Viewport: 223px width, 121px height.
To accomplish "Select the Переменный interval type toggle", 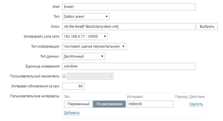I will 78,104.
